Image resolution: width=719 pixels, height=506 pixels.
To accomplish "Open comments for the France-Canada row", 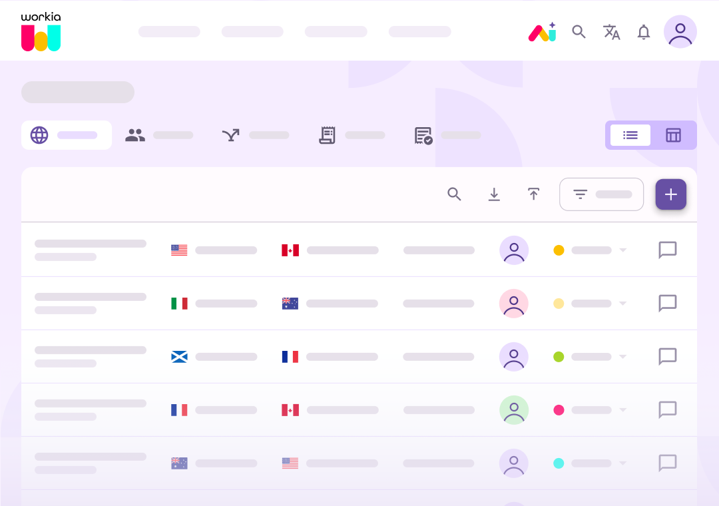I will (x=667, y=409).
